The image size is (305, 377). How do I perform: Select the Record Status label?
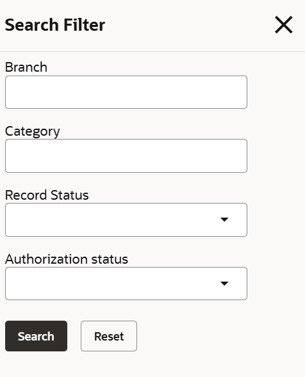coord(47,195)
